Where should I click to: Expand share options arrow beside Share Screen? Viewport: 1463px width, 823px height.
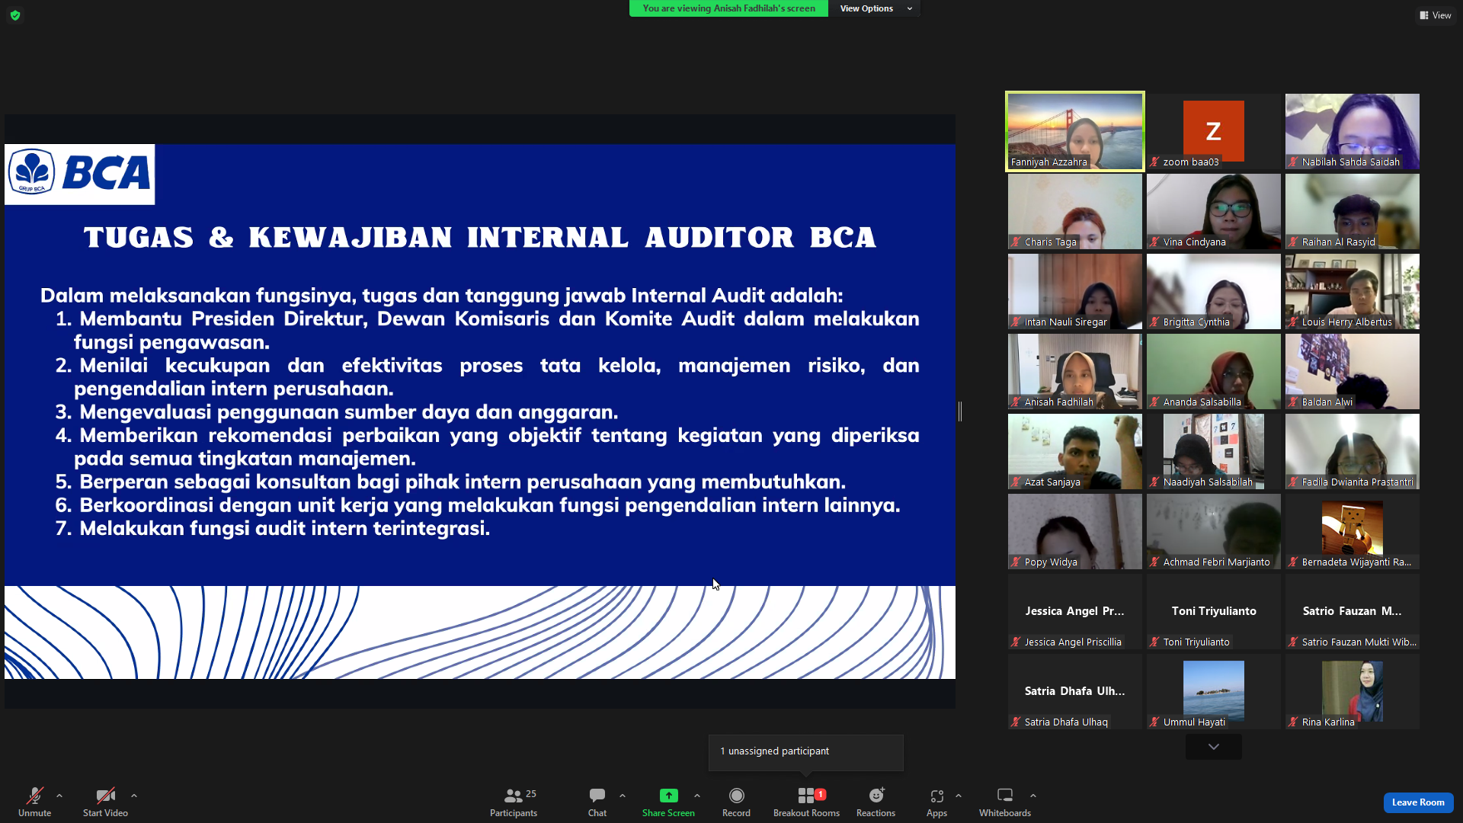coord(697,796)
